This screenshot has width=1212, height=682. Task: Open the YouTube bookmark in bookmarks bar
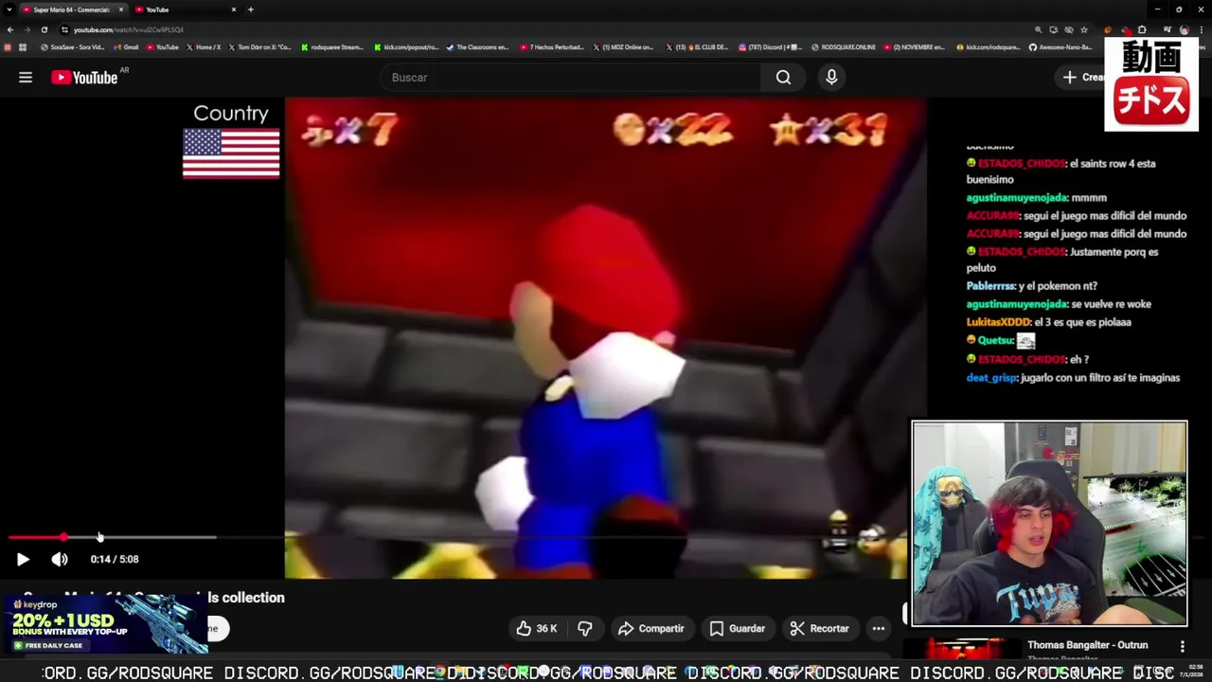point(163,46)
